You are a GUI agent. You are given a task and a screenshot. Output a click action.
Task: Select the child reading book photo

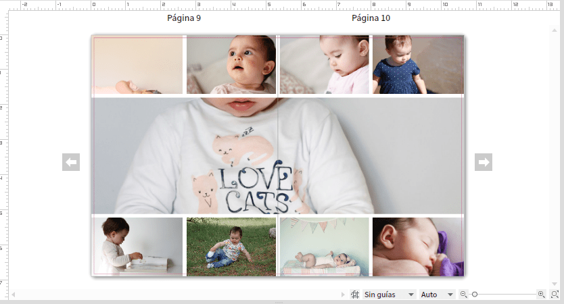(x=137, y=247)
